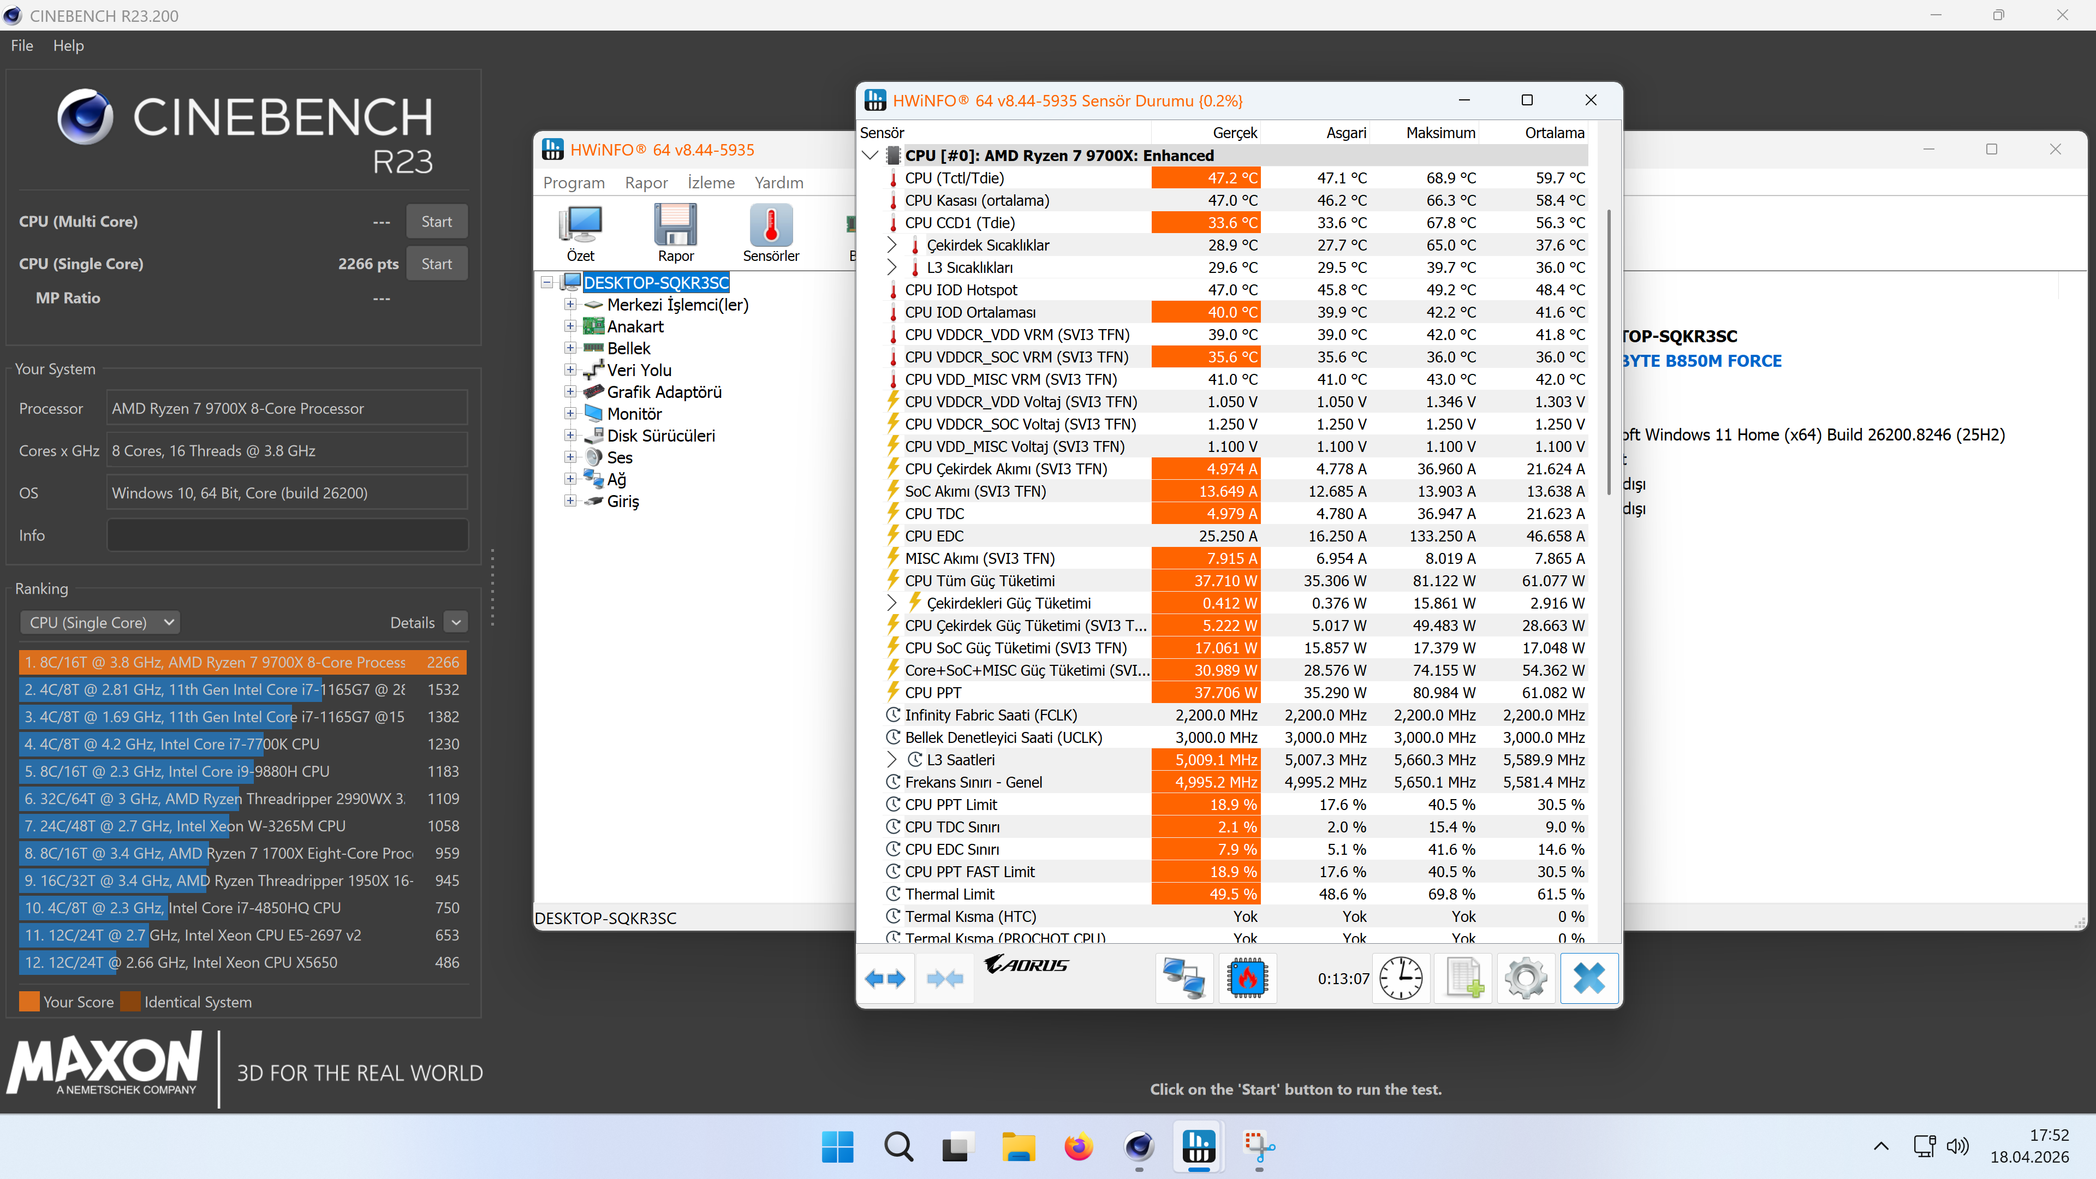Expand the Anakart tree node
2096x1179 pixels.
click(x=570, y=326)
